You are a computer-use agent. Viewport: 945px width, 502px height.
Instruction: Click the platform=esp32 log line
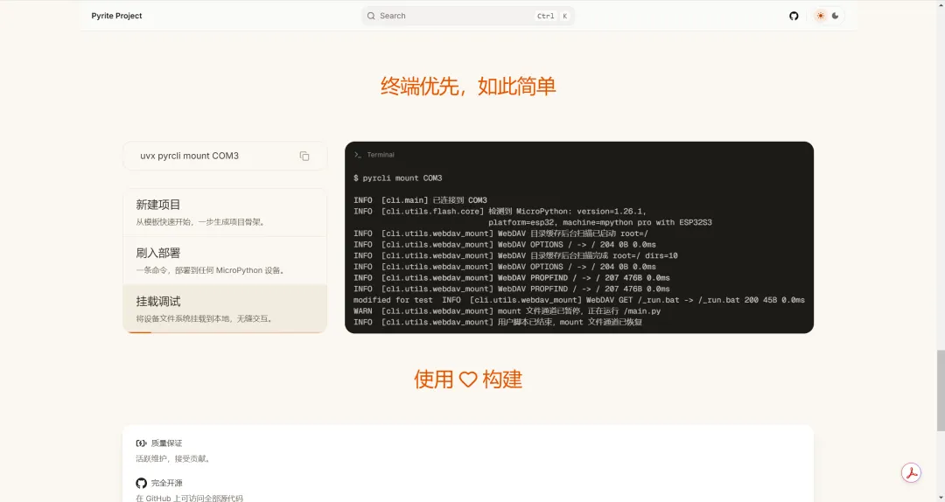[x=599, y=222]
